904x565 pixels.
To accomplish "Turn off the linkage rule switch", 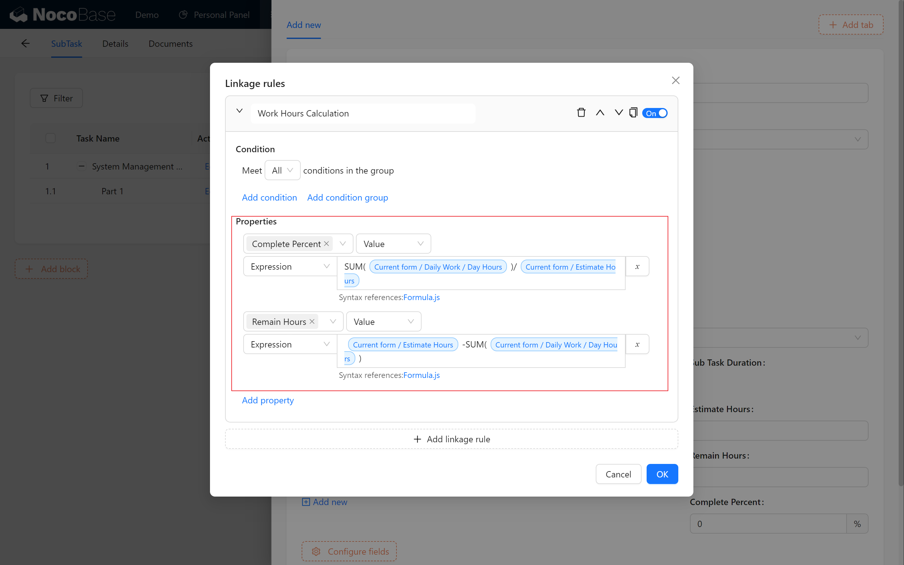I will [655, 113].
